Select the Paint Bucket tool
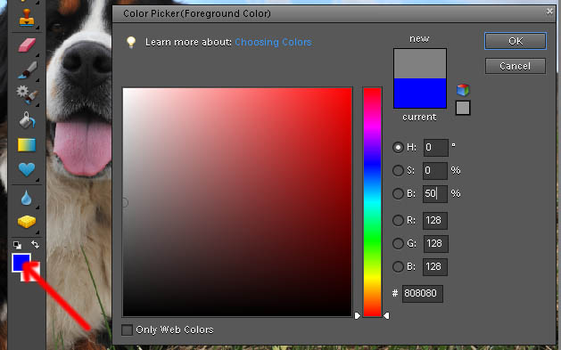The height and width of the screenshot is (350, 561). pyautogui.click(x=27, y=120)
